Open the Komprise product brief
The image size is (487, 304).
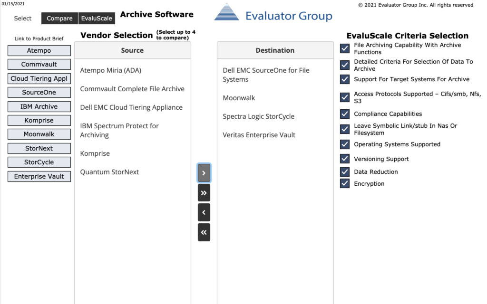39,120
